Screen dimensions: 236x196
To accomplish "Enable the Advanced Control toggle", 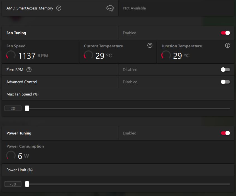I will 225,82.
